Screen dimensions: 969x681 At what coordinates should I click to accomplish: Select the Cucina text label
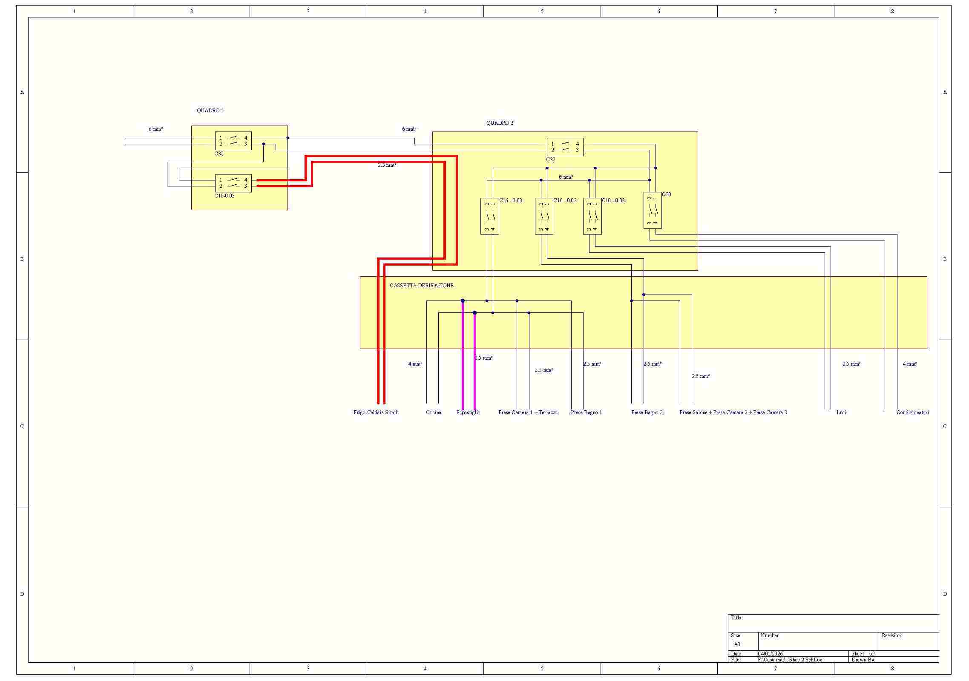433,412
